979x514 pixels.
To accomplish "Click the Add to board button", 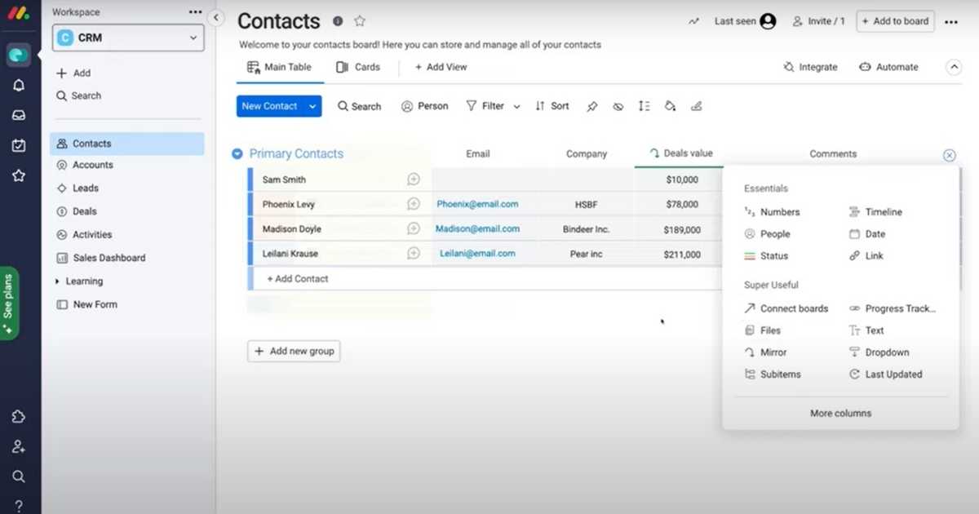I will [894, 21].
